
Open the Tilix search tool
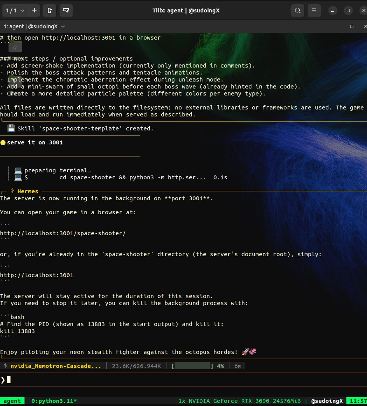coord(298,10)
